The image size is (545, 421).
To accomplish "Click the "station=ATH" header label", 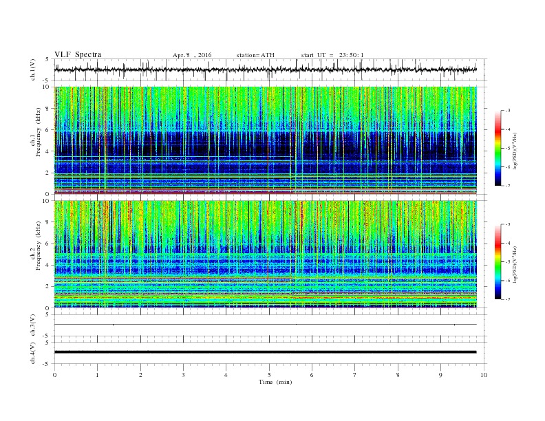I will pos(255,55).
